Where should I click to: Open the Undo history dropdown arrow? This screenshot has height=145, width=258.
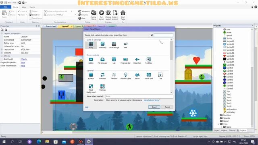tap(27, 11)
